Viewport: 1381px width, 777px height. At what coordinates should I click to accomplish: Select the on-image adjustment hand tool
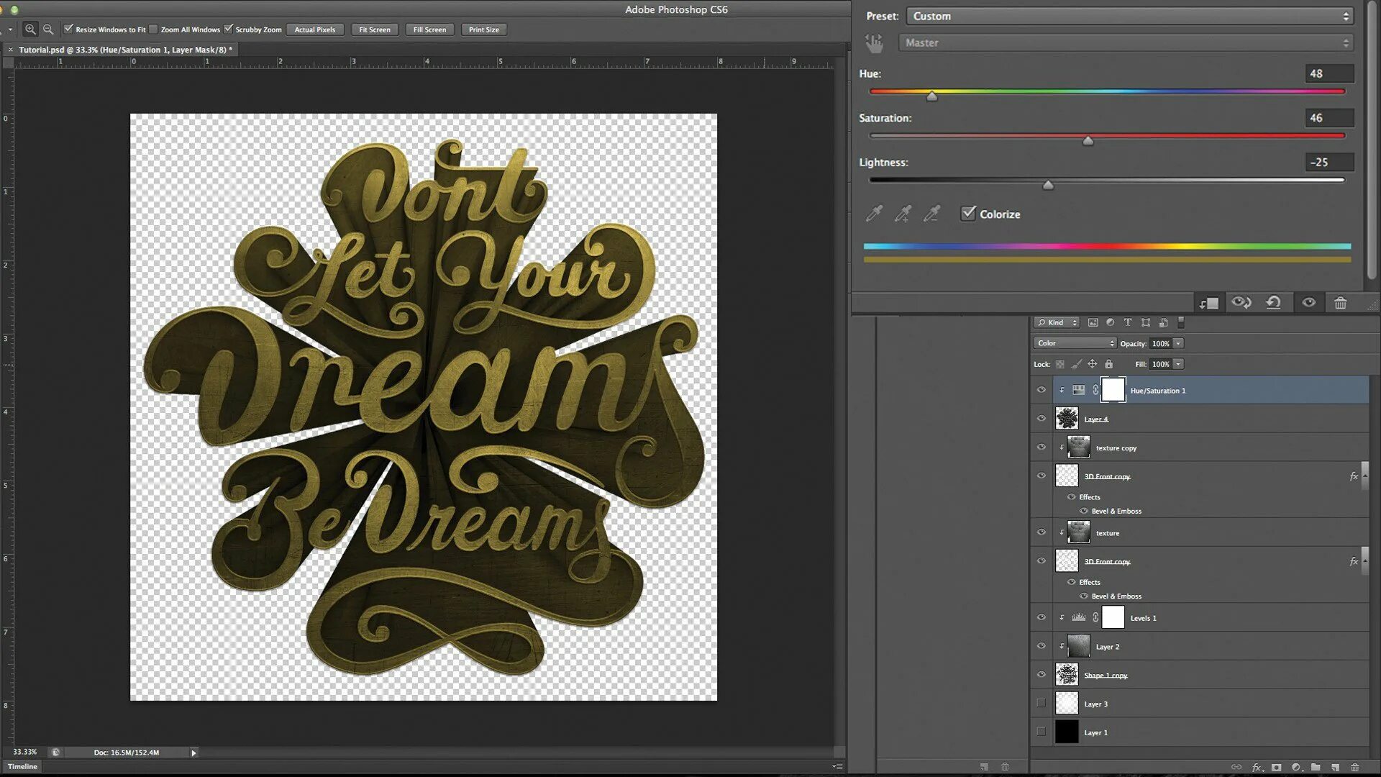coord(874,43)
